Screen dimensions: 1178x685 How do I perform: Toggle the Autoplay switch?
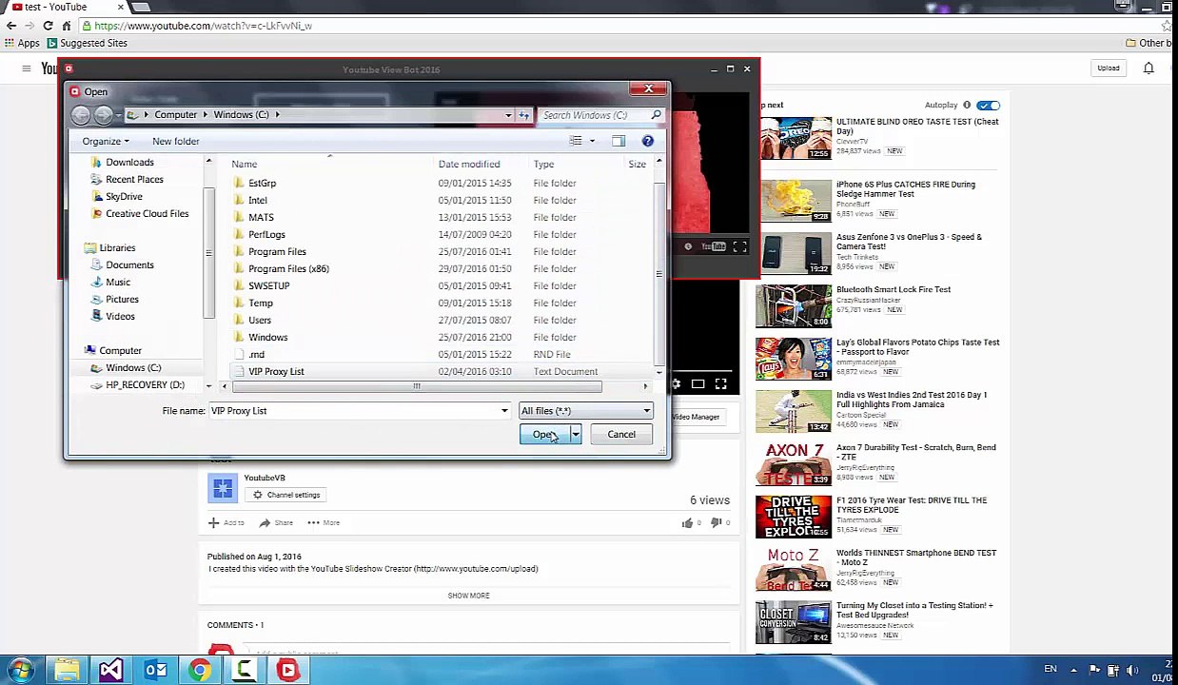click(x=988, y=105)
